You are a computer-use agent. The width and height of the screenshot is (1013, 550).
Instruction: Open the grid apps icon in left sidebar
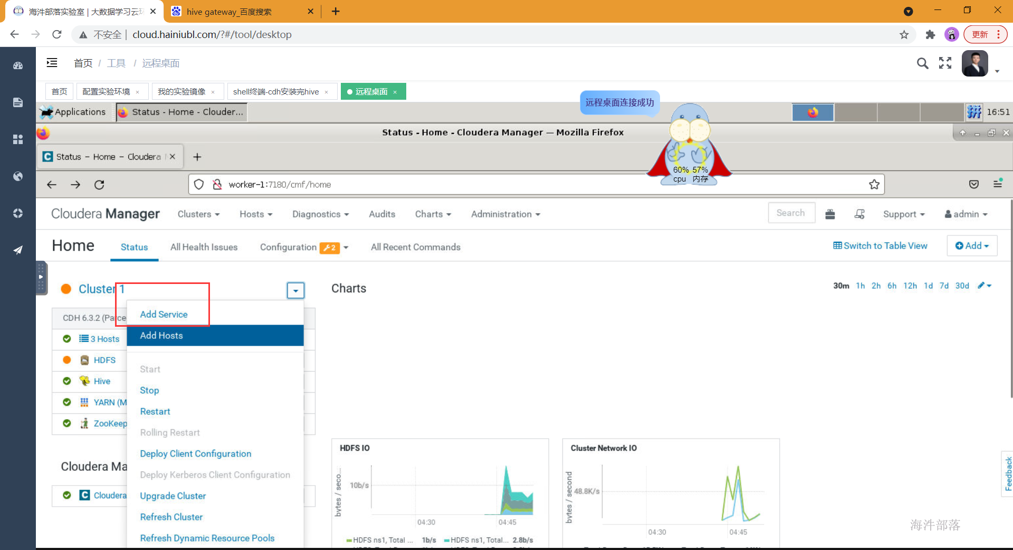click(18, 139)
